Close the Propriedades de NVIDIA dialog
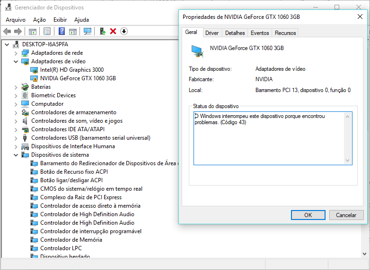Viewport: 370px width, 270px height. coord(360,17)
